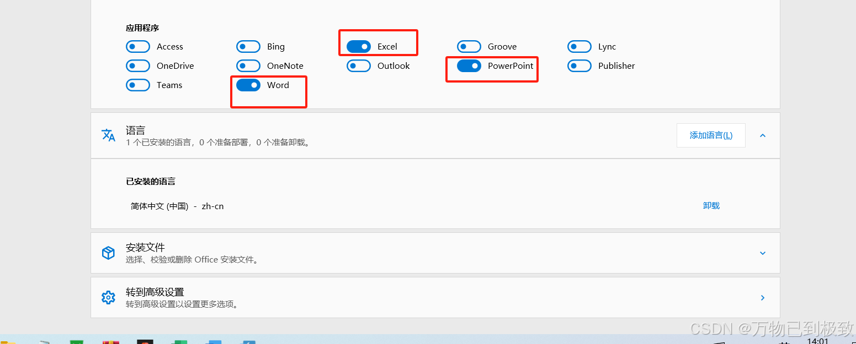Click the 转到高级设置 heading text
Image resolution: width=856 pixels, height=344 pixels.
click(155, 292)
